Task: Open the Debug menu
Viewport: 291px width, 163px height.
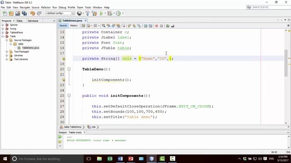Action: 62,7
